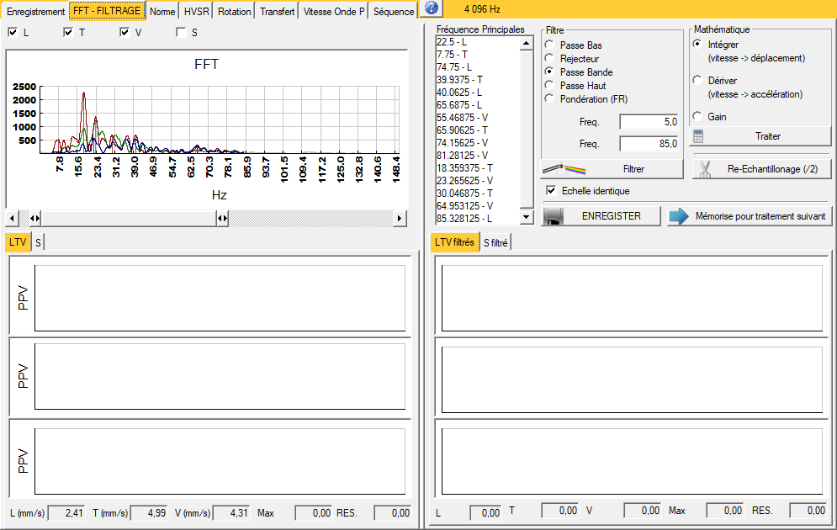Screen dimensions: 837x530
Task: Click Mémorise pour traitement suivant button
Action: pos(750,216)
